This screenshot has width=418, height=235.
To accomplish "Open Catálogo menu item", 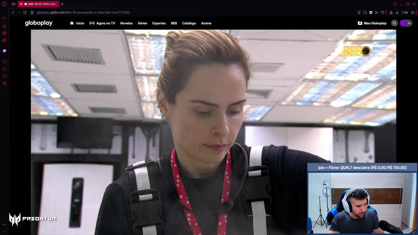I will click(189, 23).
